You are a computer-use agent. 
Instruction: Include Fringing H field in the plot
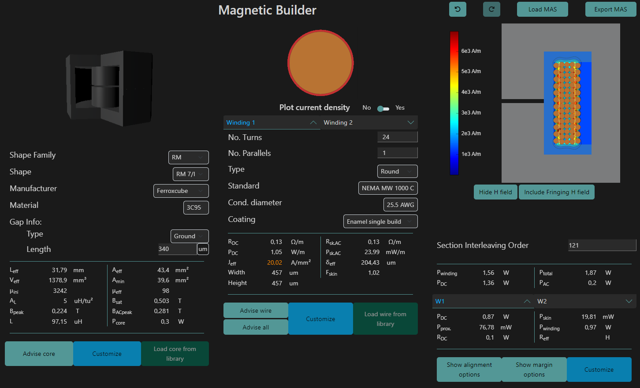[556, 192]
